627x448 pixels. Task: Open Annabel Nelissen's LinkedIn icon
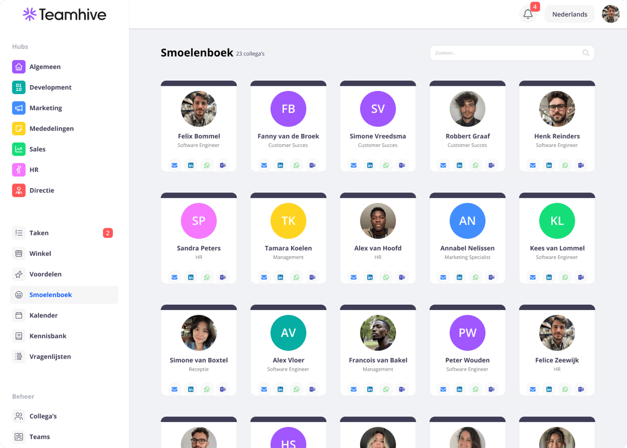(x=459, y=277)
